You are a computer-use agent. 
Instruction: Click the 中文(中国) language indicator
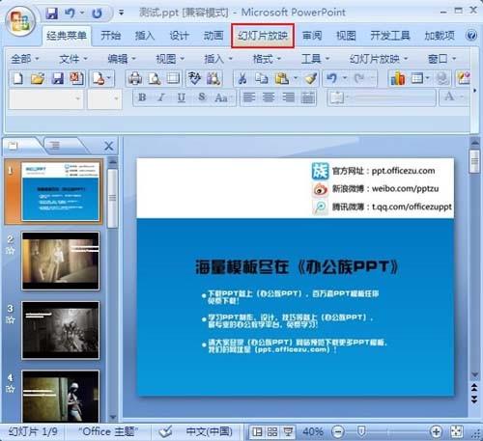(x=210, y=431)
